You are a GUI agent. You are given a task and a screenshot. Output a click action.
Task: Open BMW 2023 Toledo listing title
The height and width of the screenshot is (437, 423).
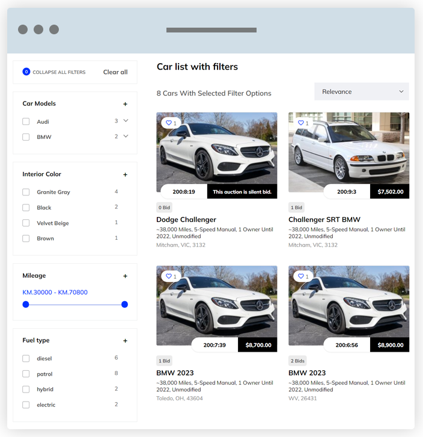tap(175, 373)
